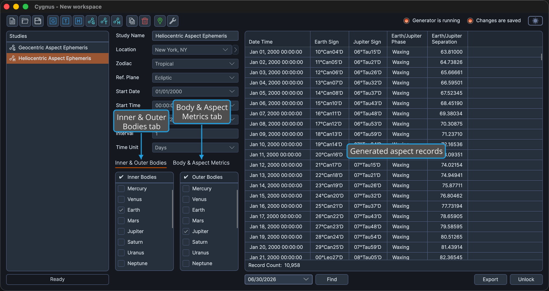The height and width of the screenshot is (291, 549).
Task: Click the Export button
Action: point(490,279)
